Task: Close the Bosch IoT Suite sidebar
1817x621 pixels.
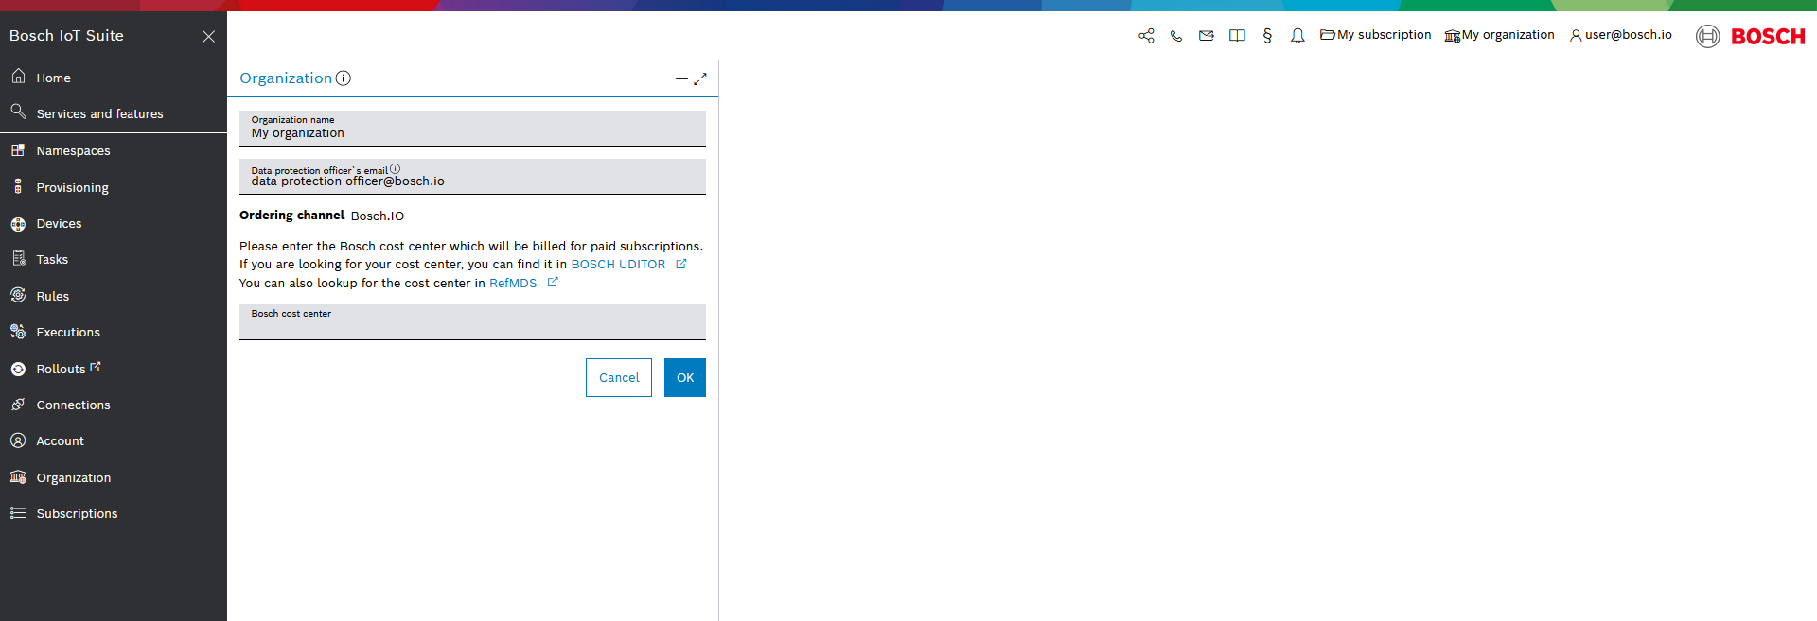Action: [208, 36]
